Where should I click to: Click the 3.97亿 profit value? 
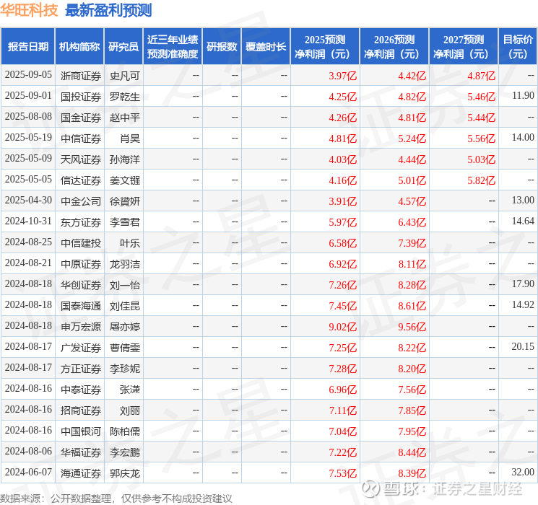(x=343, y=76)
